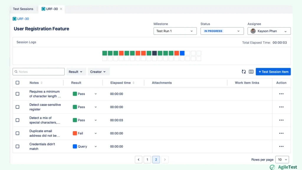Select the Credentials didn't match row checkbox
This screenshot has height=170, width=302.
coord(17,146)
